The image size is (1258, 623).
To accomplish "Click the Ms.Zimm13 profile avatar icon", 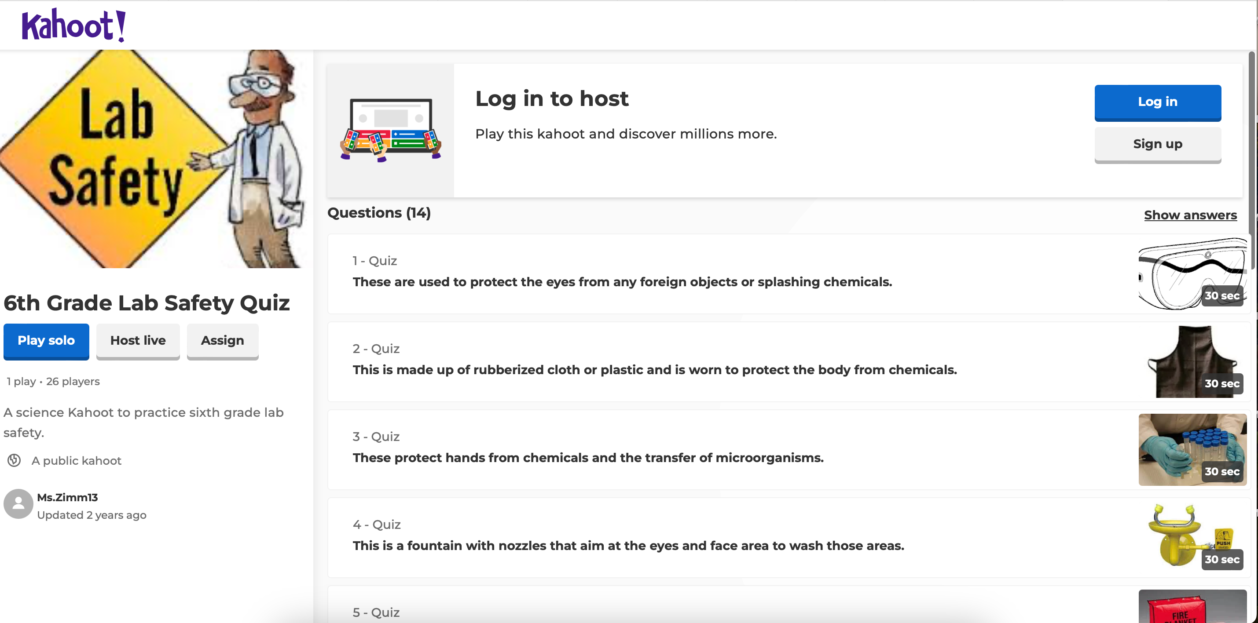I will [x=18, y=504].
